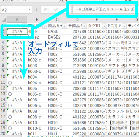The image size is (139, 137).
Task: Open filter dropdown in column B header cell
Action: [x=45, y=26]
